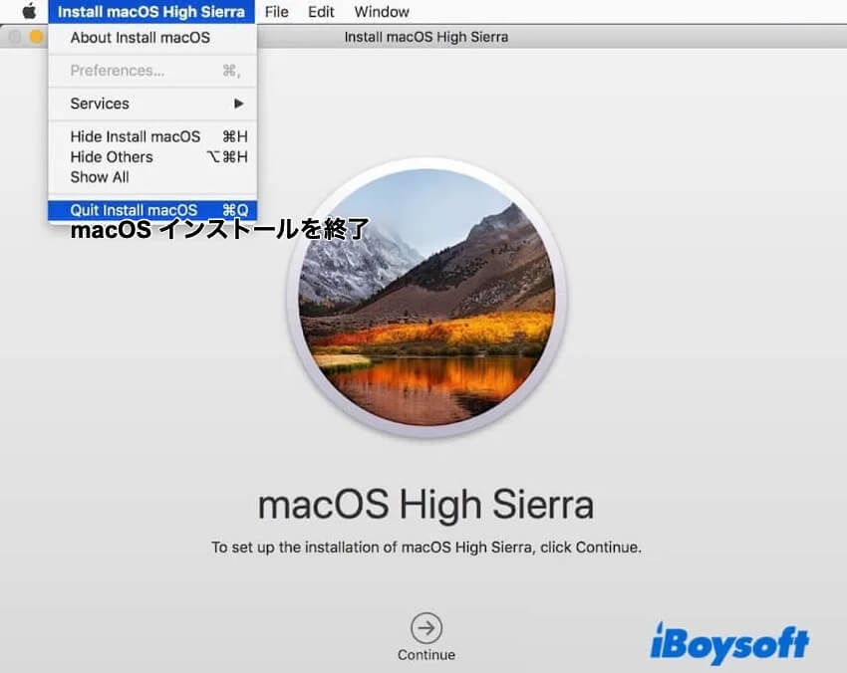Select Show All
The image size is (847, 673).
(98, 177)
